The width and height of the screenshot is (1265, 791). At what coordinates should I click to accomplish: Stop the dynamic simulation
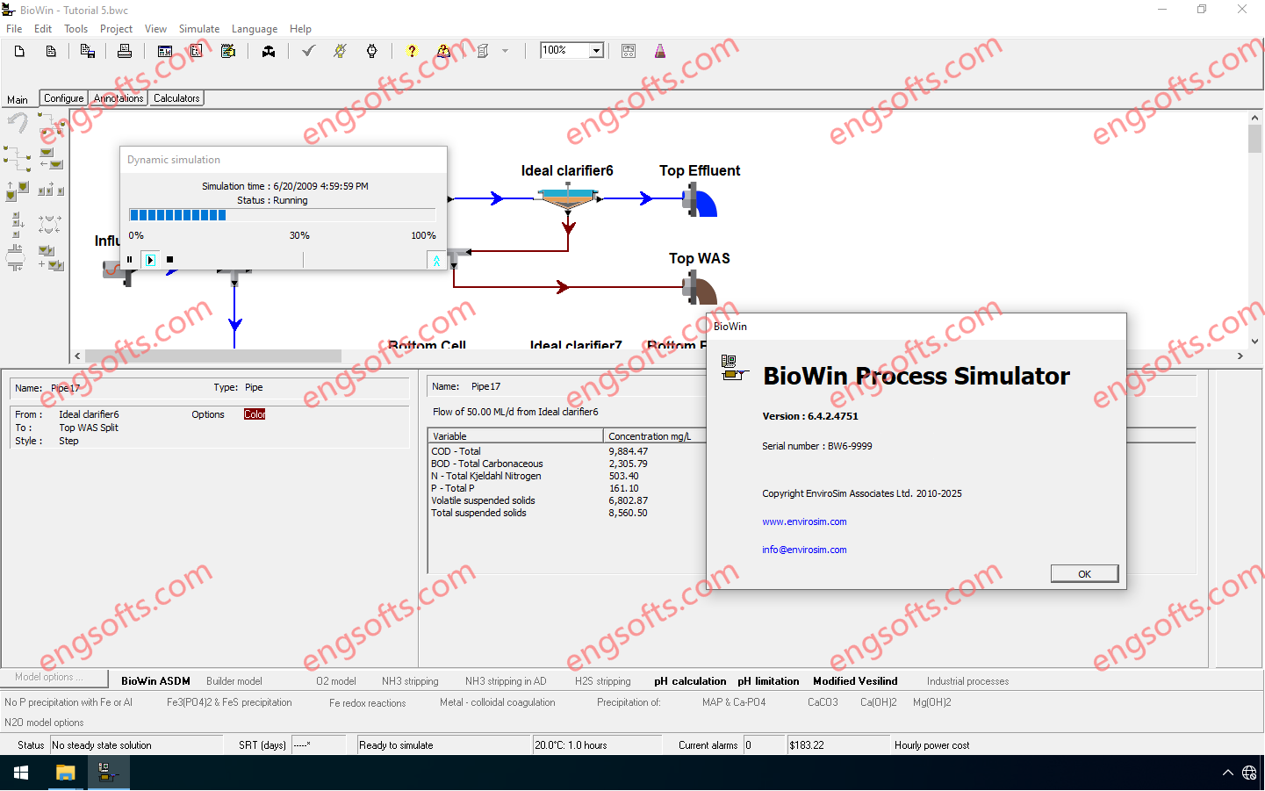pyautogui.click(x=170, y=260)
